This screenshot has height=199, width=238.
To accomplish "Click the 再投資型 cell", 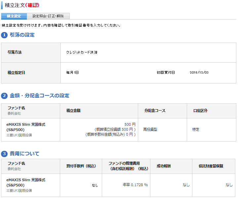I will [x=150, y=129].
